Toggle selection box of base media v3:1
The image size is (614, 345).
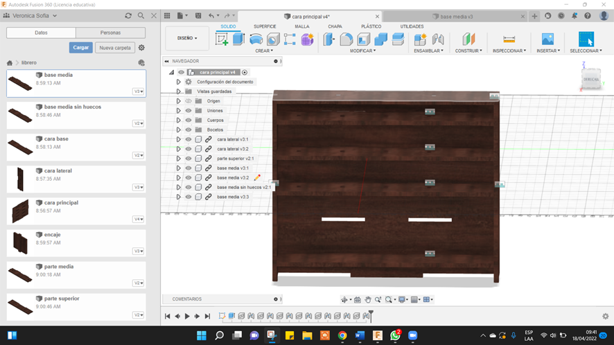198,168
